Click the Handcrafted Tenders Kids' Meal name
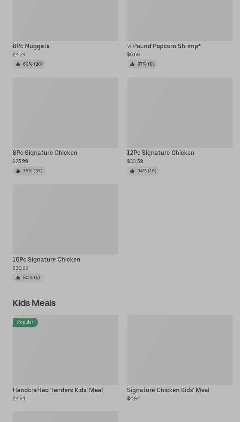The image size is (240, 422). pyautogui.click(x=57, y=390)
